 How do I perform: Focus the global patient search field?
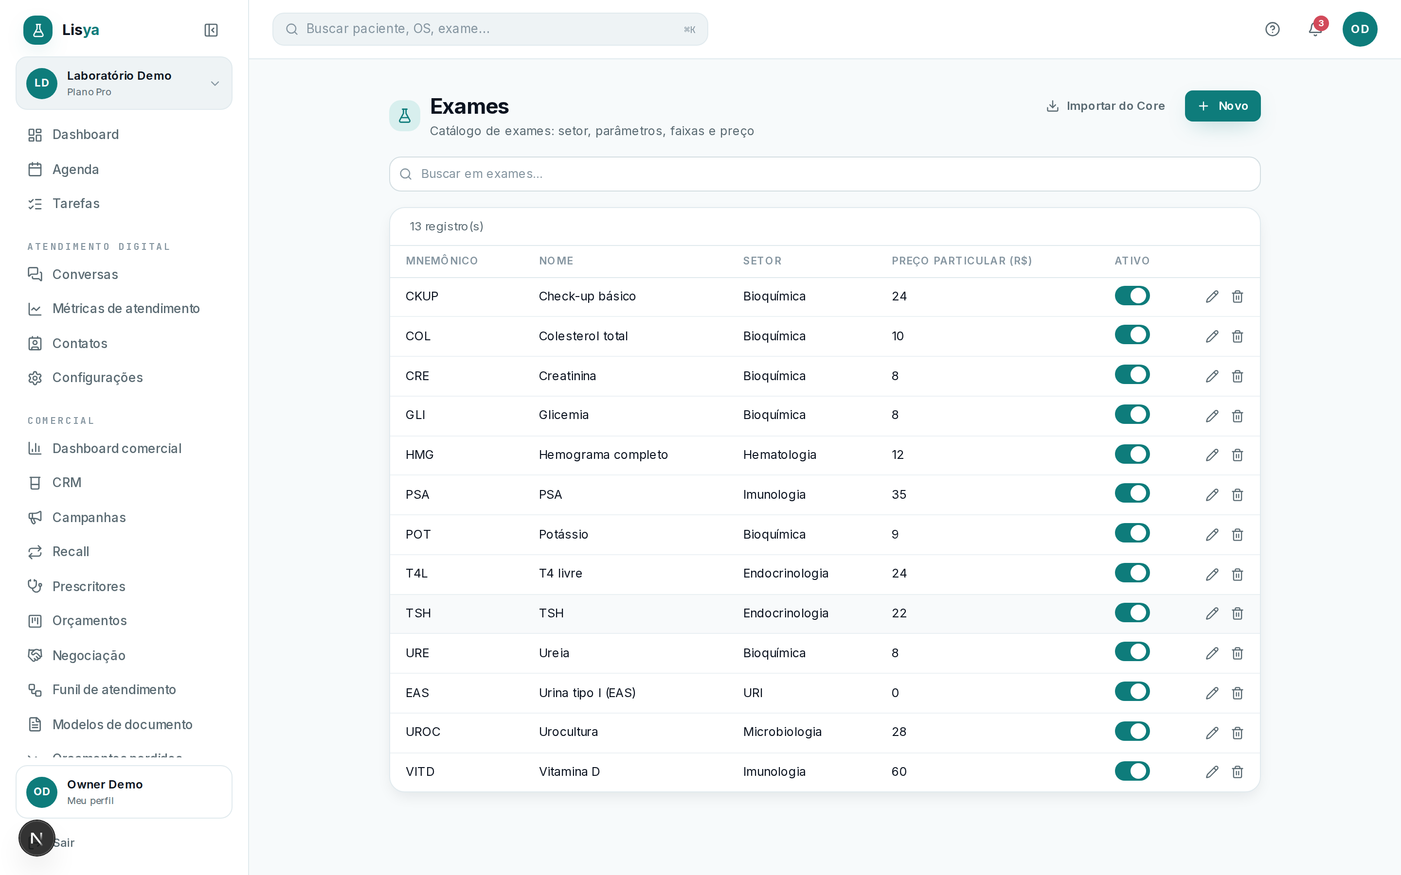click(x=490, y=29)
